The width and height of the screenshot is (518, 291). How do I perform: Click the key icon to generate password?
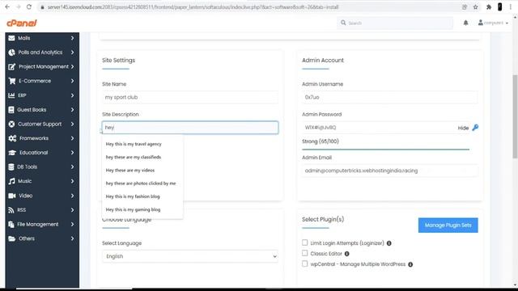pyautogui.click(x=475, y=128)
